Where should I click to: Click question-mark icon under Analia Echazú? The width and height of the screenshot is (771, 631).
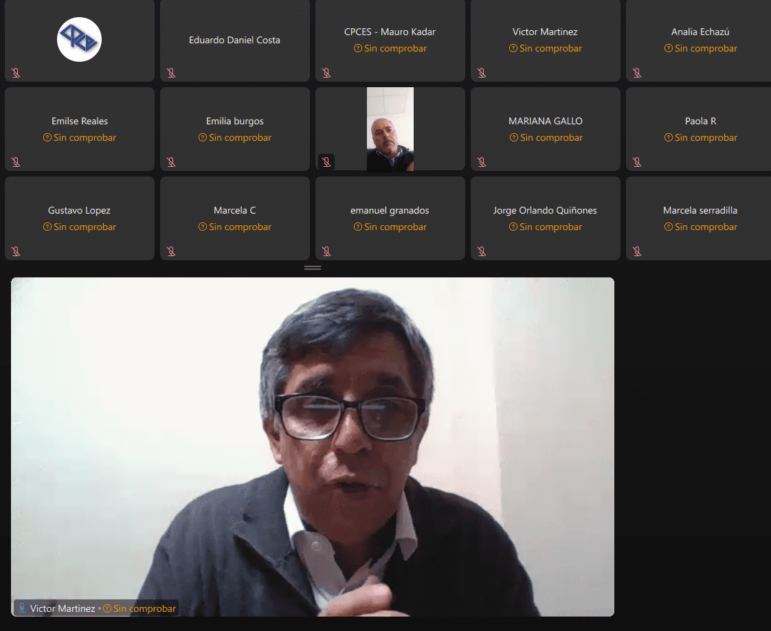coord(669,48)
